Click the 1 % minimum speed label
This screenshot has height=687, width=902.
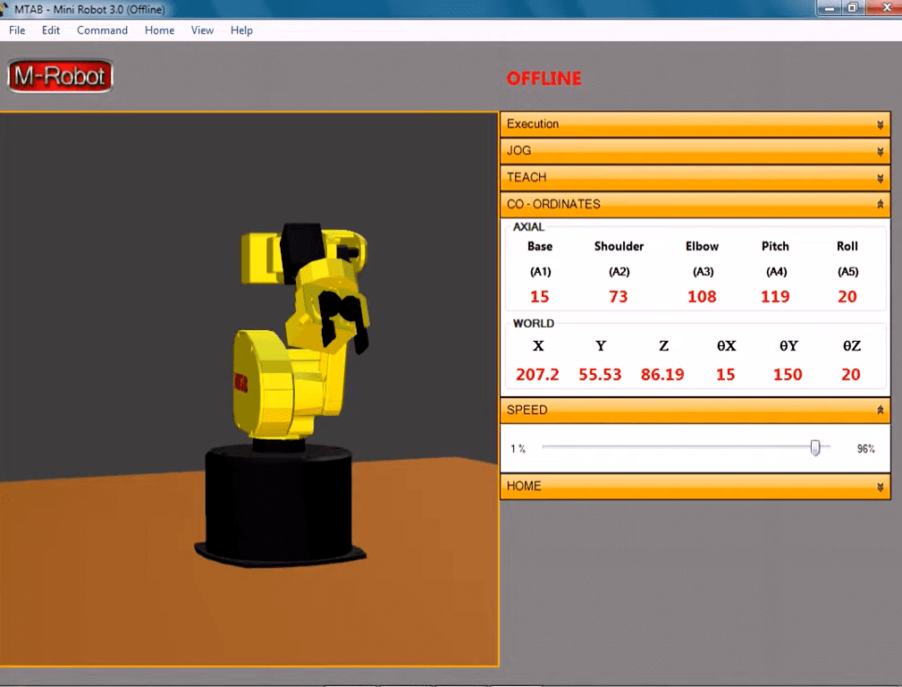tap(518, 448)
